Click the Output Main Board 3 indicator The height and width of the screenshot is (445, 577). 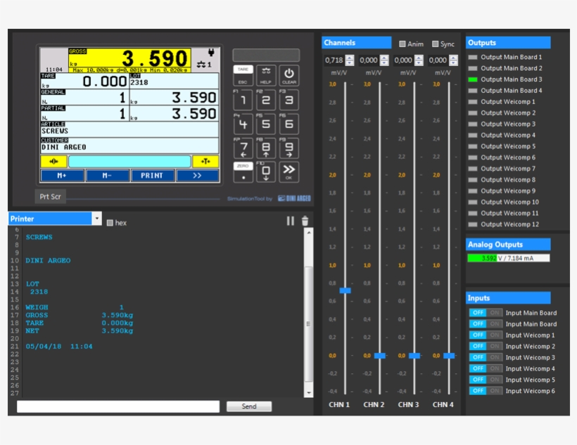coord(473,79)
